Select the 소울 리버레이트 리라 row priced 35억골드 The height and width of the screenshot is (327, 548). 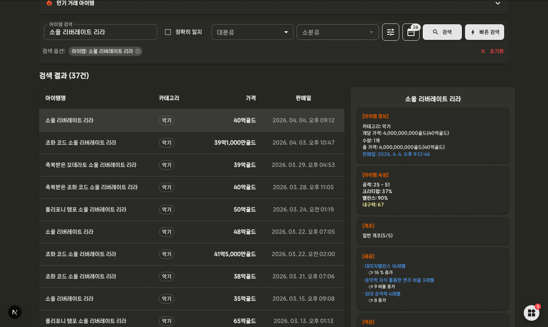click(192, 299)
